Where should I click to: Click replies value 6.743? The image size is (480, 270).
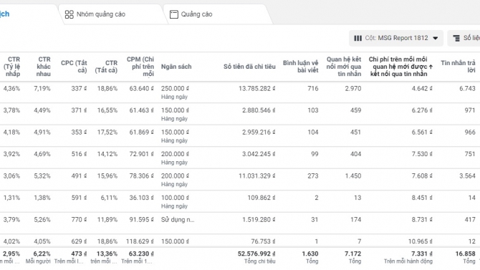[467, 89]
